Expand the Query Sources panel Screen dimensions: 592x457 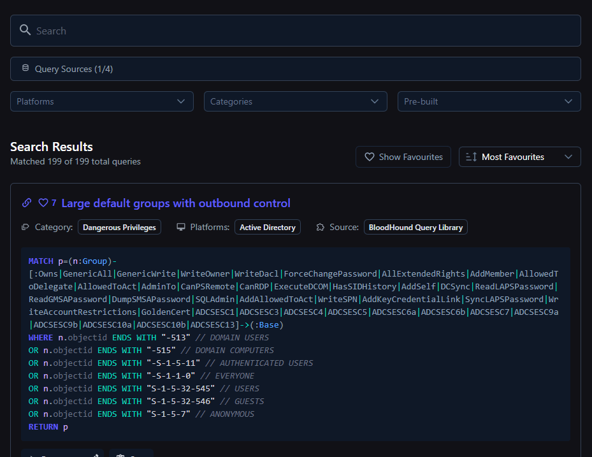pos(296,69)
